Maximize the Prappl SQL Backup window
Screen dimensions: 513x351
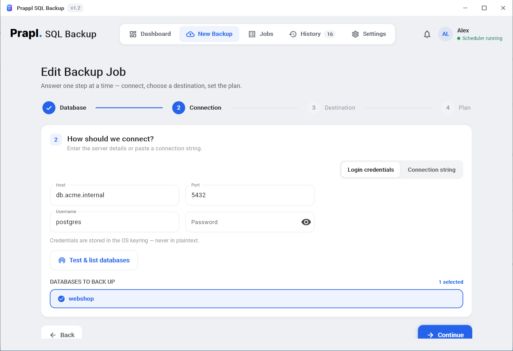[x=484, y=8]
